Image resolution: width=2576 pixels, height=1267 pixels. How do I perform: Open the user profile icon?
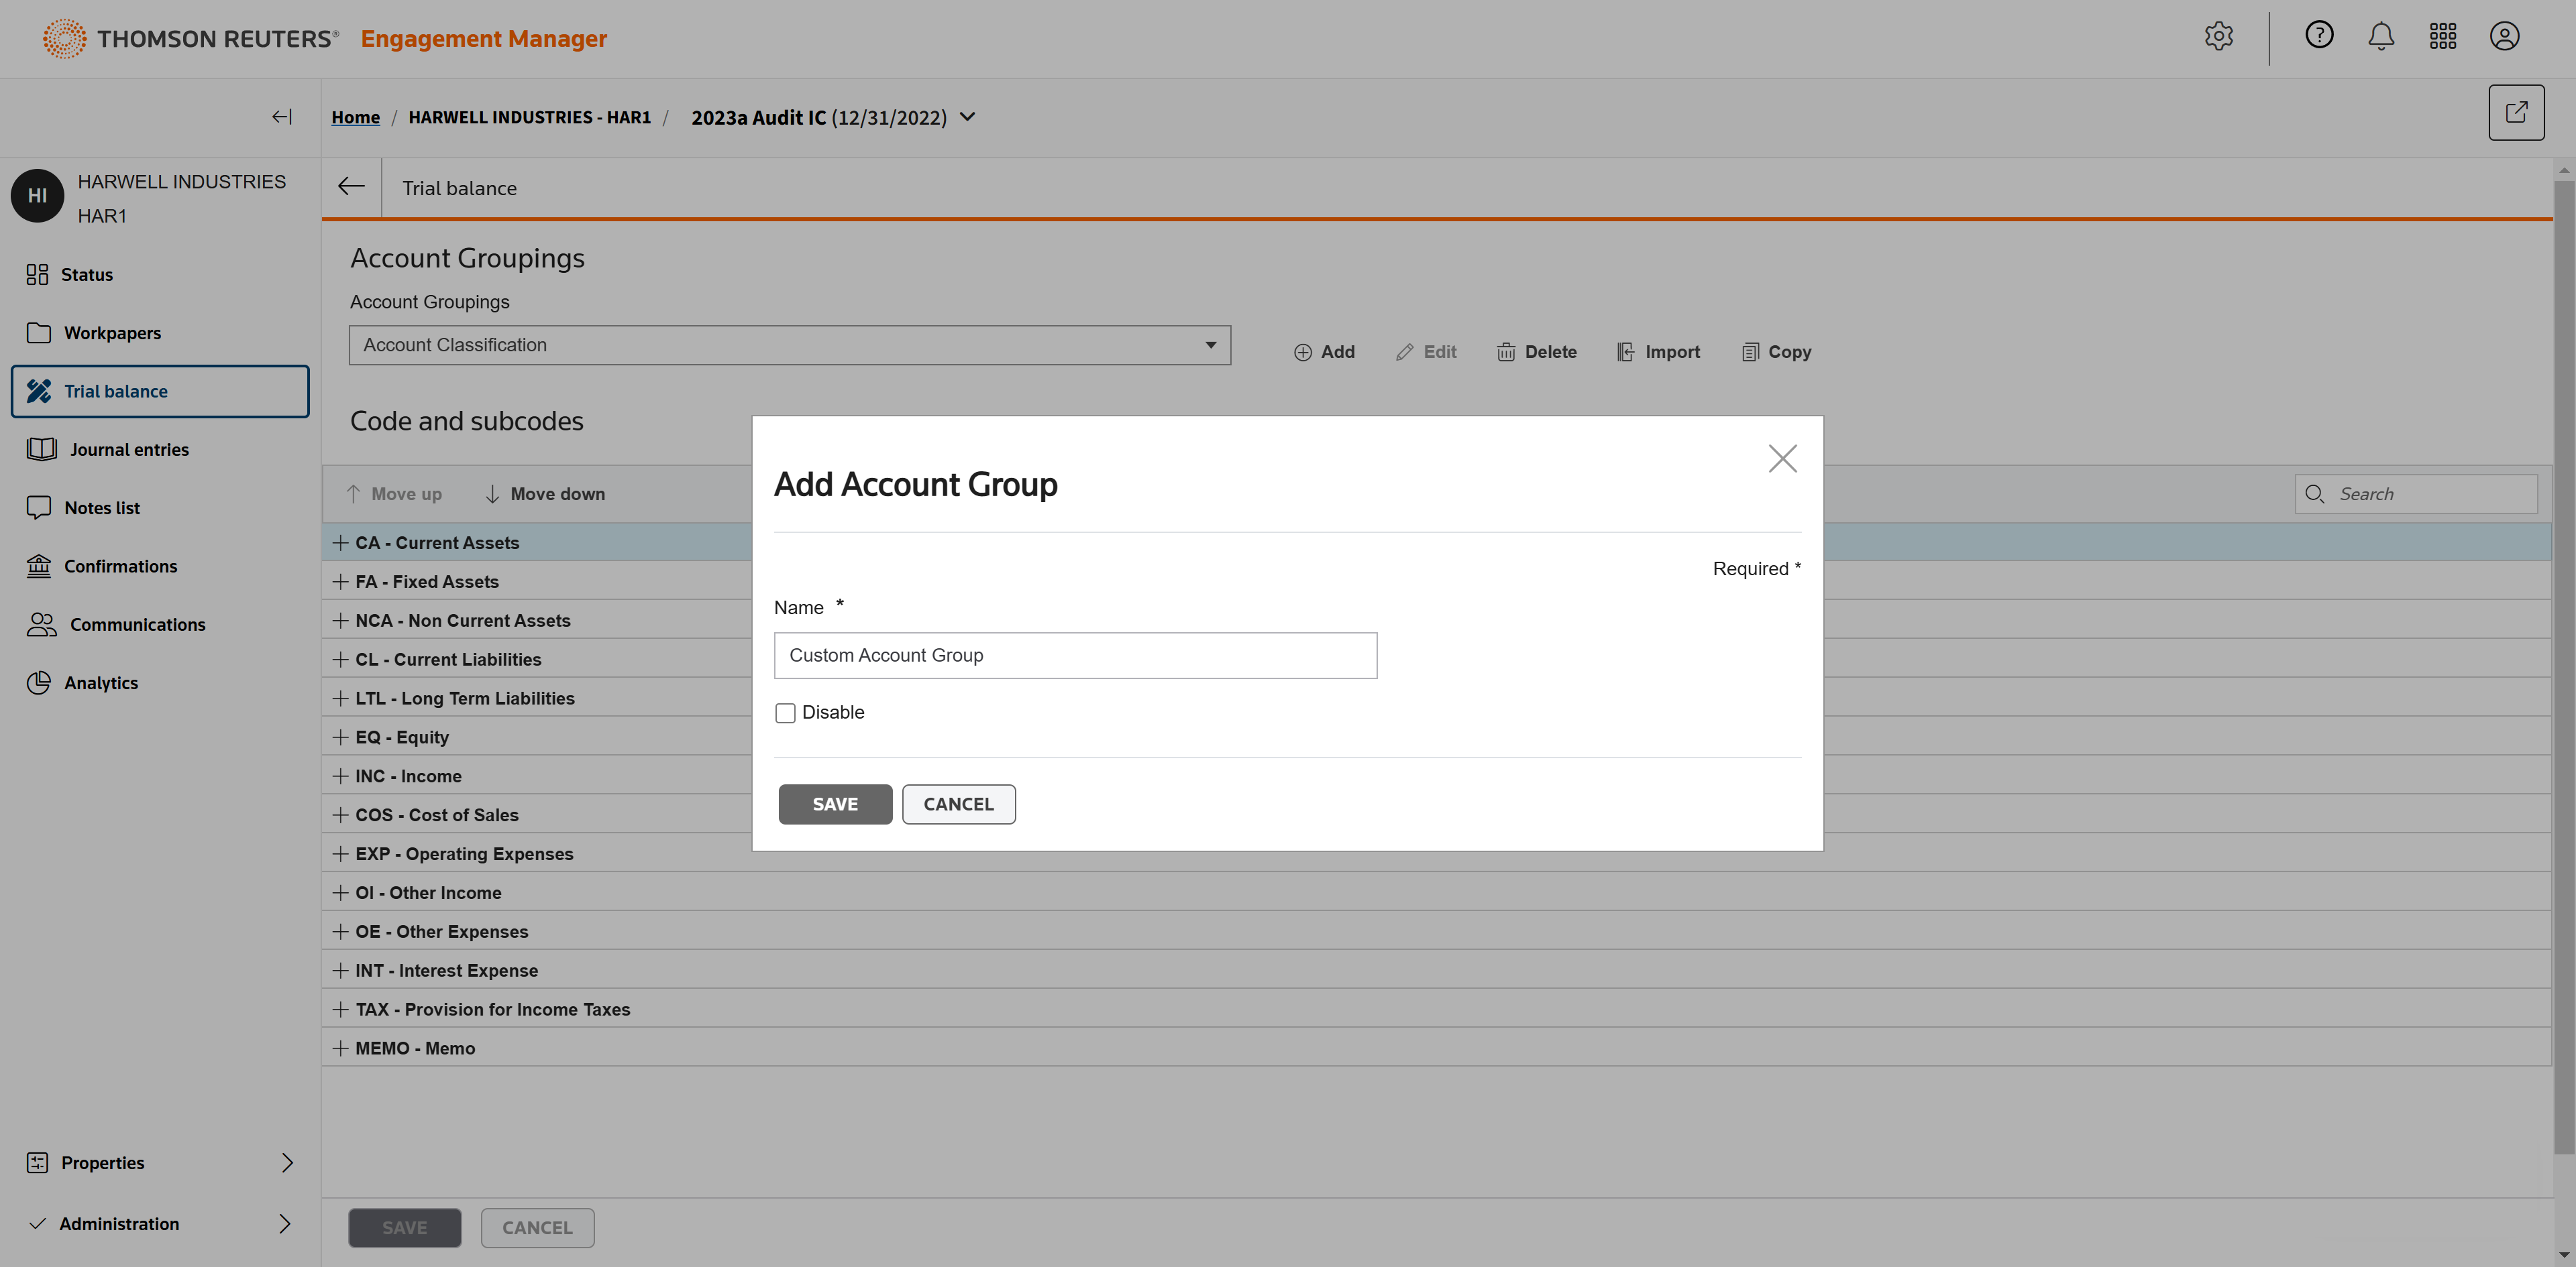coord(2504,37)
